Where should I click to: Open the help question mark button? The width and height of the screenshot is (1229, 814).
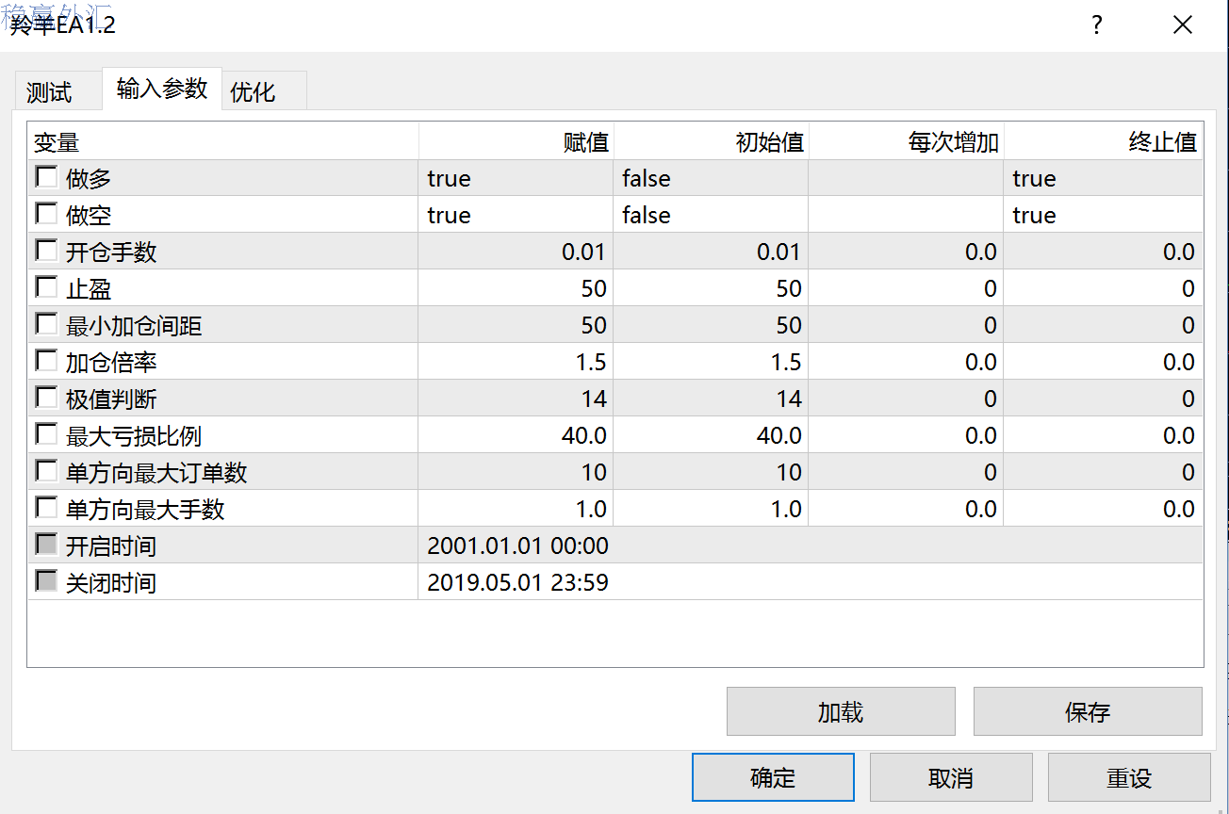click(x=1096, y=25)
